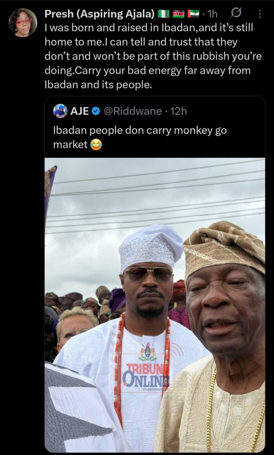This screenshot has width=274, height=455.
Task: Click the laughing emoji in quoted tweet
Action: pyautogui.click(x=96, y=145)
